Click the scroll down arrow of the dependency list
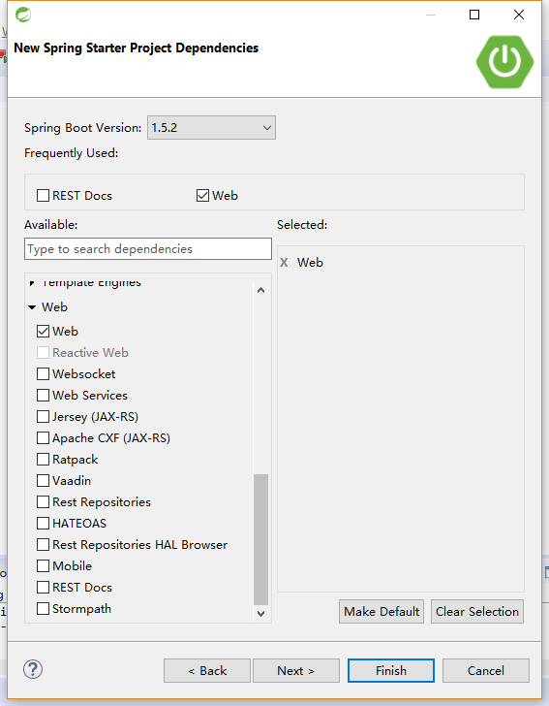This screenshot has width=549, height=706. coord(260,613)
